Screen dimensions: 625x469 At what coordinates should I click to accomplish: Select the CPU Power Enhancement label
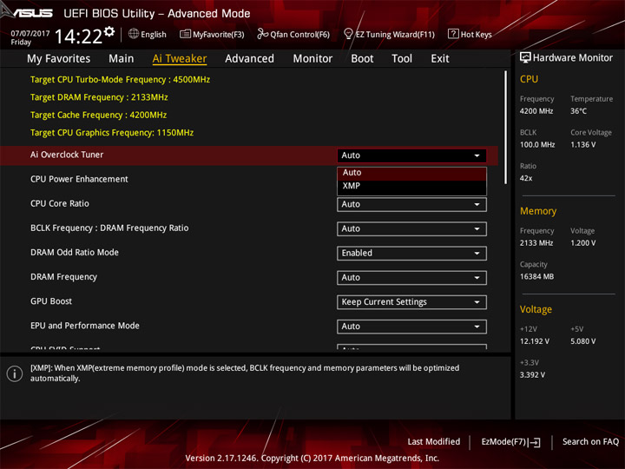[x=79, y=179]
